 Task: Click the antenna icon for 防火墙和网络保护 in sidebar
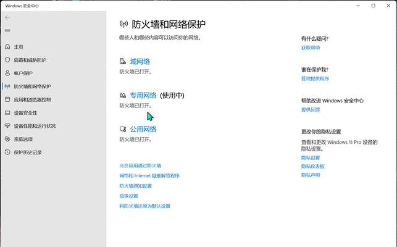(x=7, y=86)
